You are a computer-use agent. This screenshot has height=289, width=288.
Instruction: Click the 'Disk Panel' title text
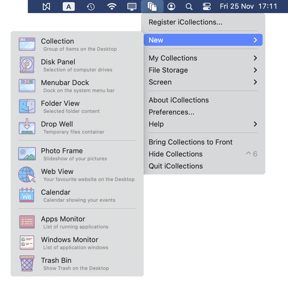(58, 62)
